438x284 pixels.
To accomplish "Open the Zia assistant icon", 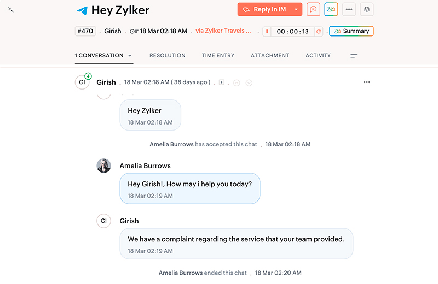I will (331, 9).
